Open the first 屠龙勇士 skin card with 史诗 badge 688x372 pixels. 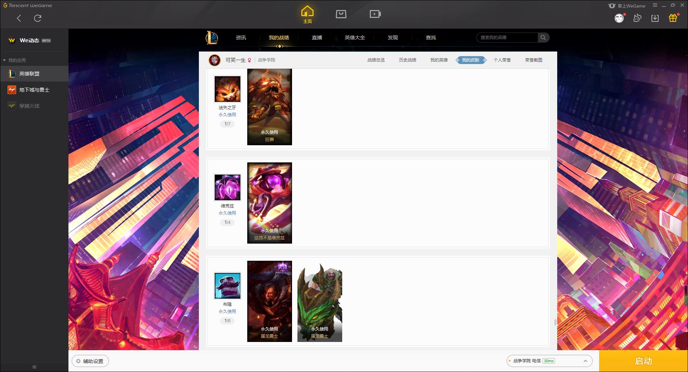269,301
